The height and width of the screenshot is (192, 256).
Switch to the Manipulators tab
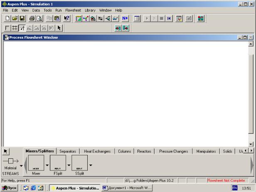point(206,151)
